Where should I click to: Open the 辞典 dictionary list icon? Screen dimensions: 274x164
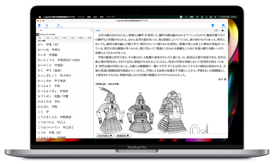(39, 26)
